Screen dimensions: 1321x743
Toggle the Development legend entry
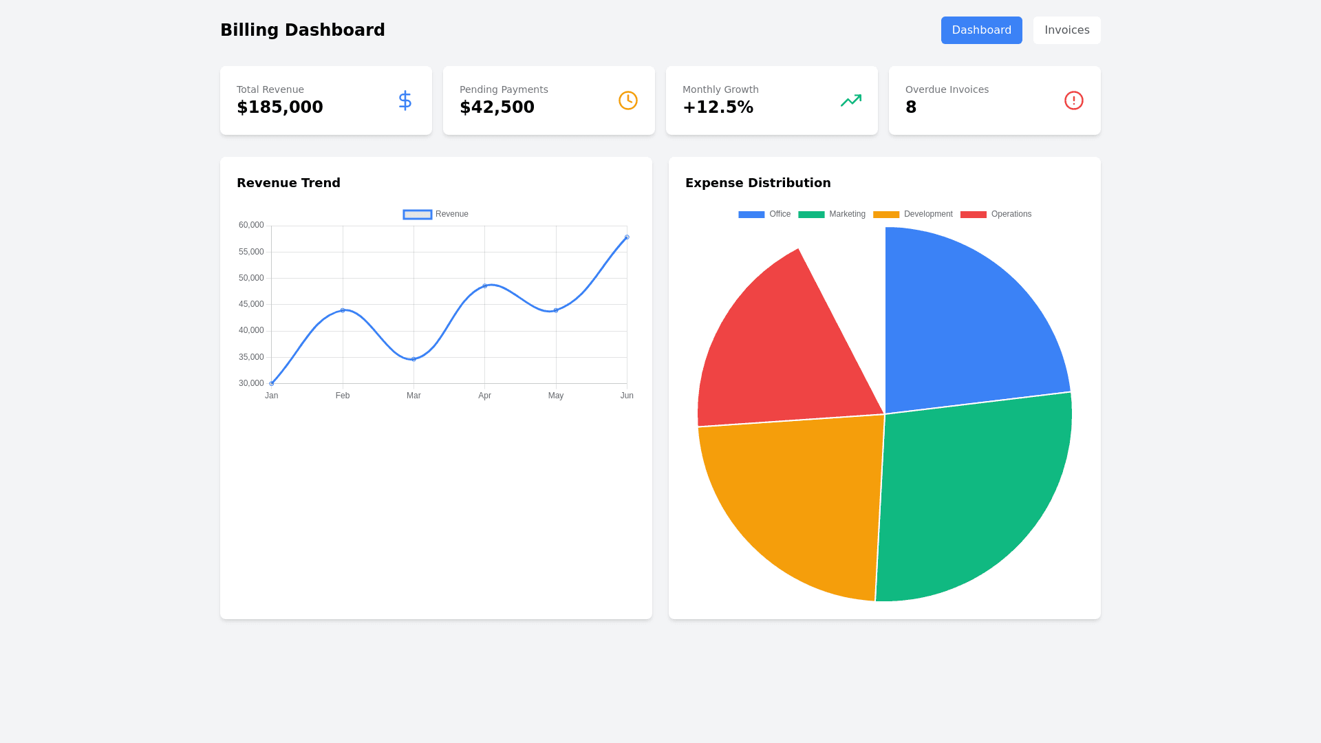click(913, 215)
